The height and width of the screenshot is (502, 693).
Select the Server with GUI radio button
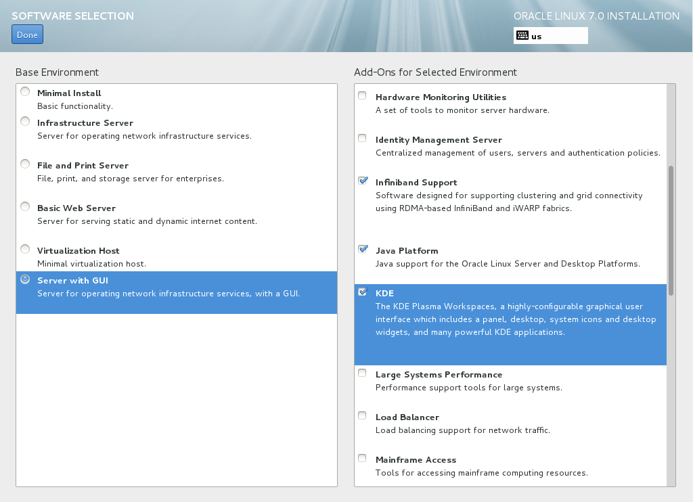[x=25, y=279]
